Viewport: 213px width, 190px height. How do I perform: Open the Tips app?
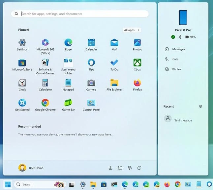tap(91, 65)
